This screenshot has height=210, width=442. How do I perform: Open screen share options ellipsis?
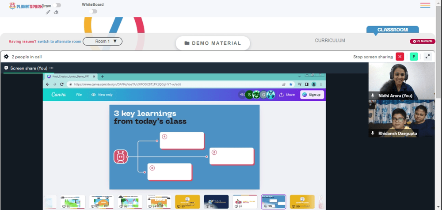coord(51,68)
